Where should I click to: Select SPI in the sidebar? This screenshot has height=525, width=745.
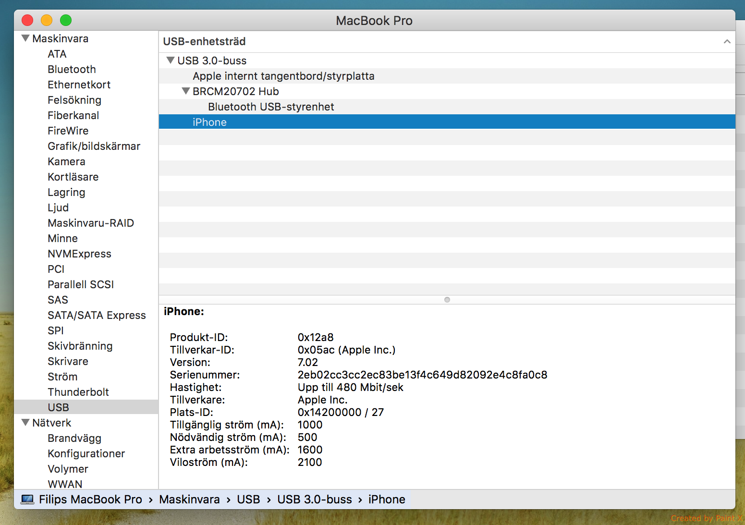(55, 330)
